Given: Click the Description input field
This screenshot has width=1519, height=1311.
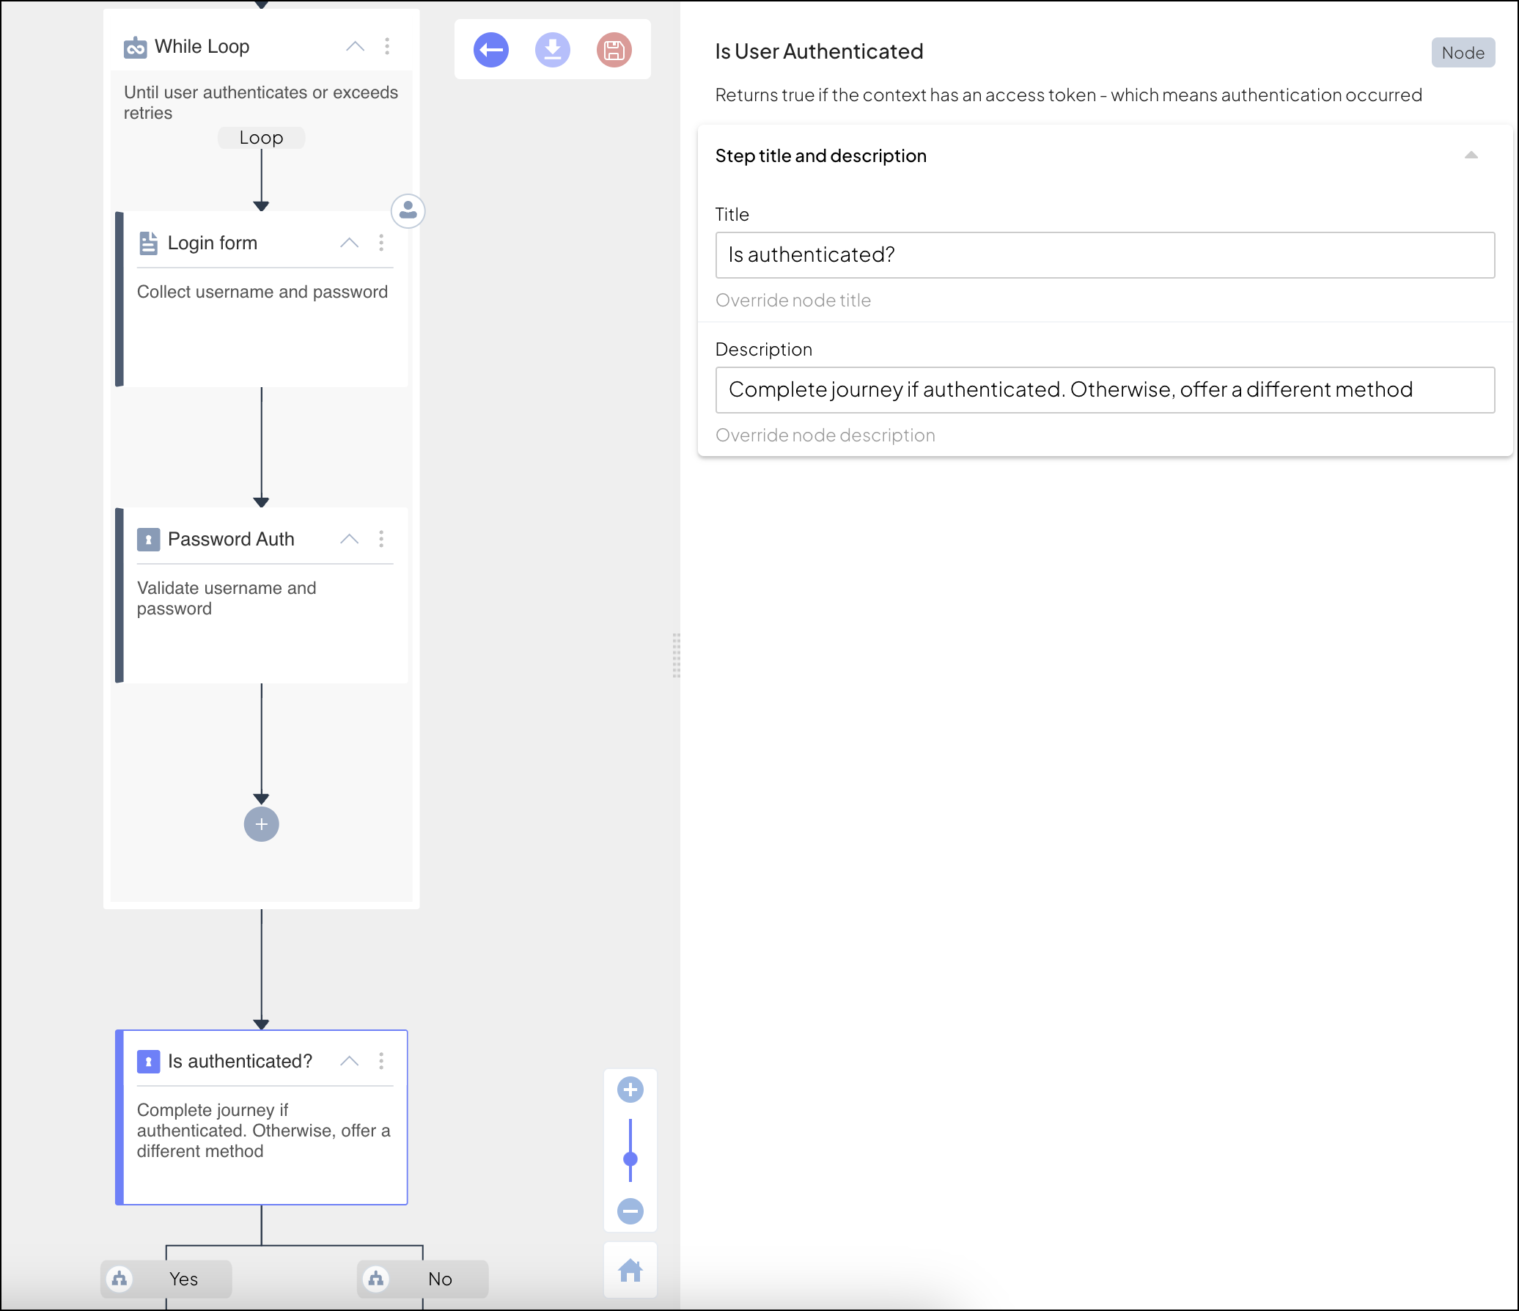Looking at the screenshot, I should [x=1104, y=390].
